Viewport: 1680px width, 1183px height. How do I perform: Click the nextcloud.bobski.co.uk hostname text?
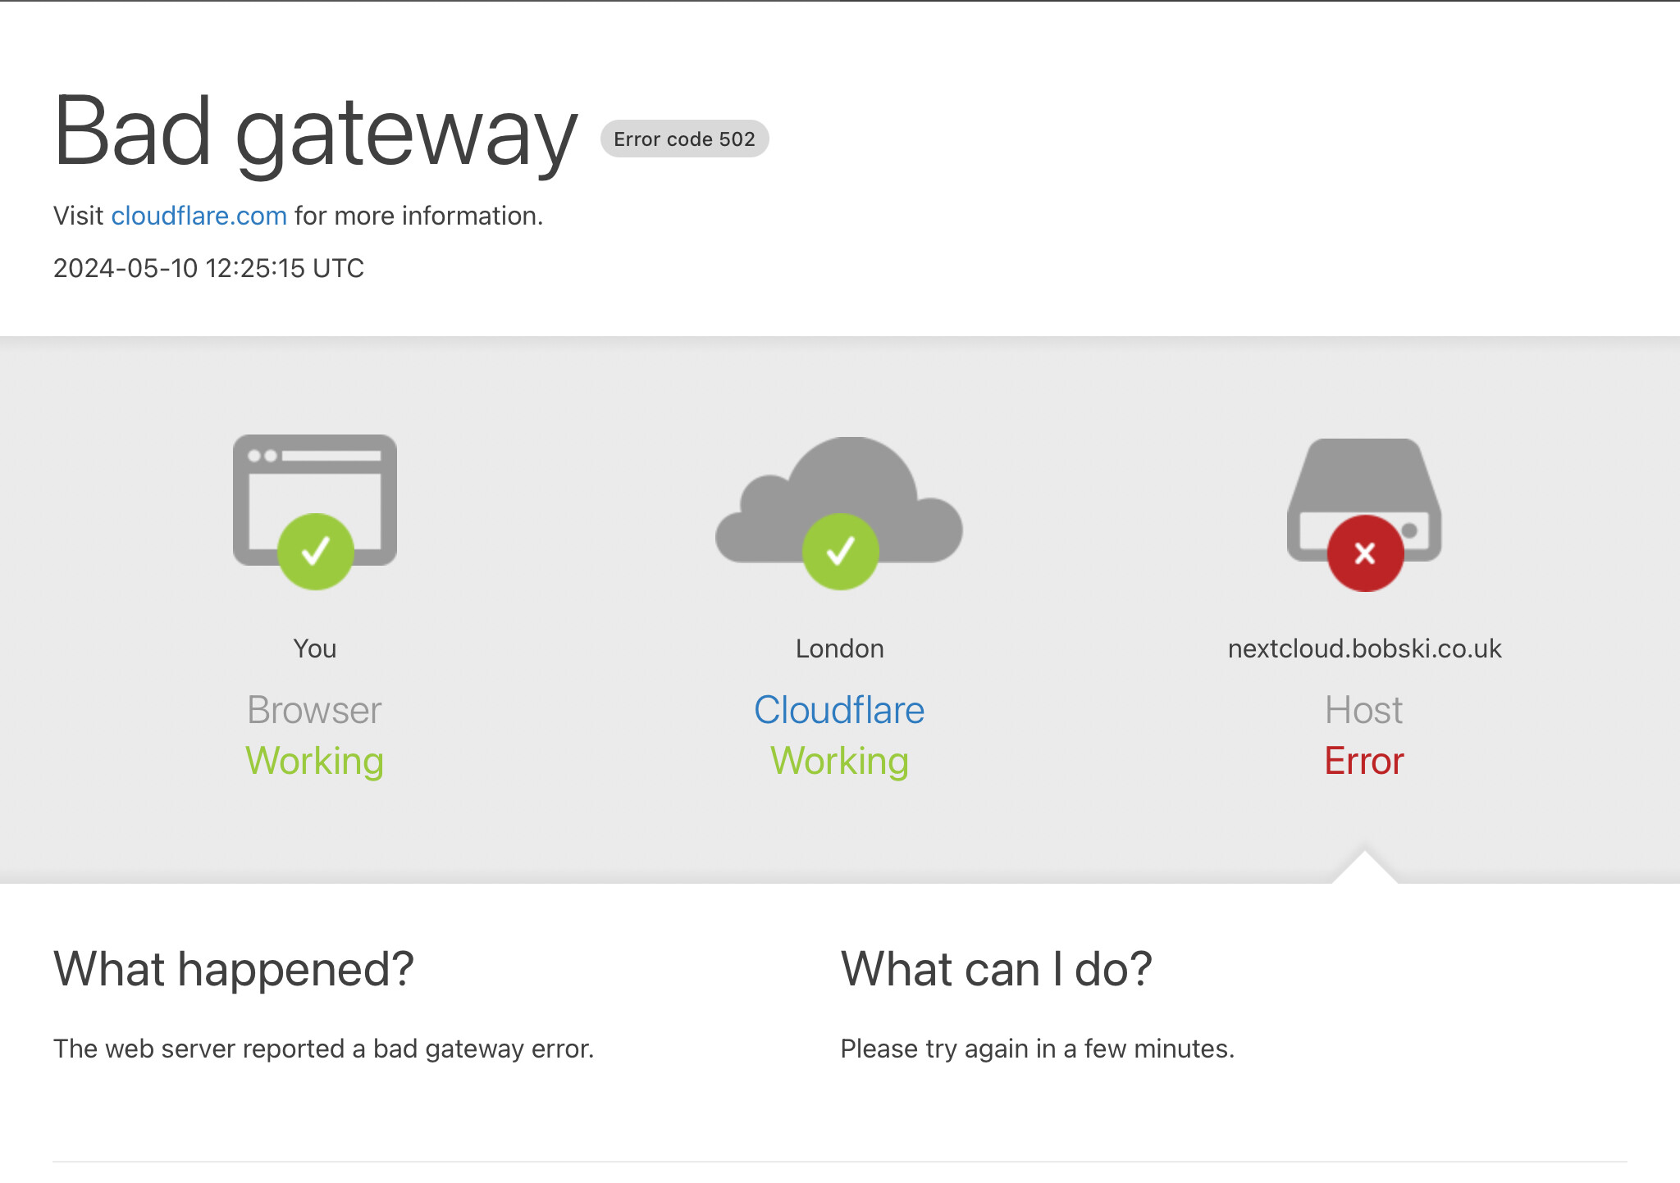1364,648
